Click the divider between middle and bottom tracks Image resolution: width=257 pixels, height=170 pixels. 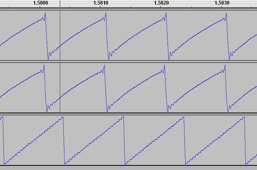point(128,113)
